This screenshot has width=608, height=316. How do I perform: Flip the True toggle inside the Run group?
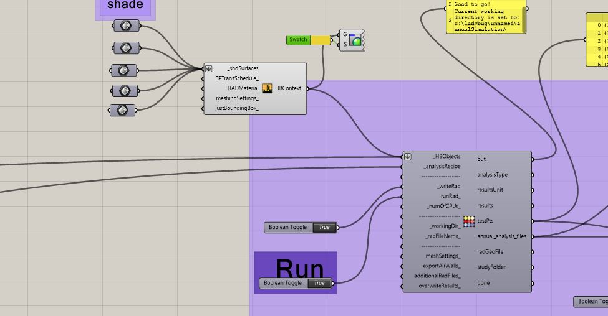[319, 283]
